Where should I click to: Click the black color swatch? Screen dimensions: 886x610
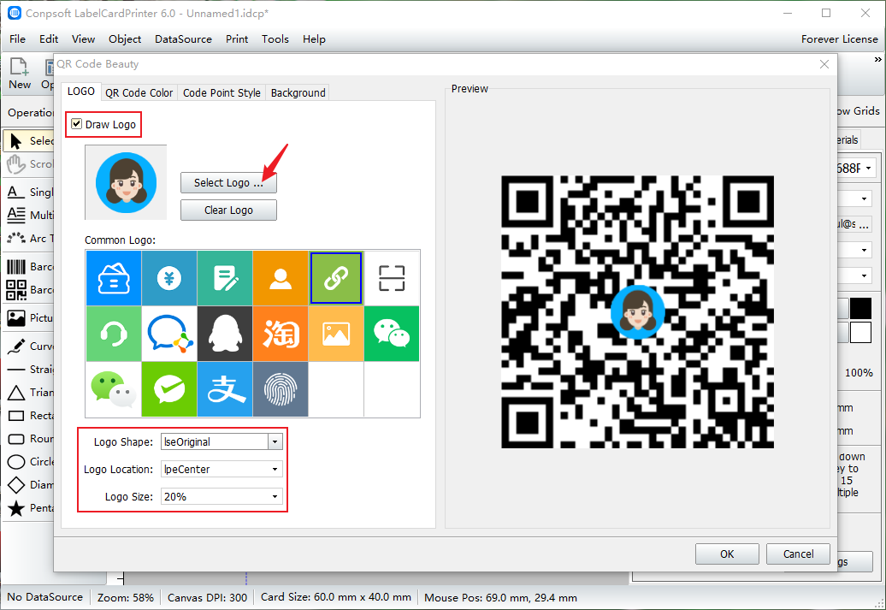(x=860, y=309)
